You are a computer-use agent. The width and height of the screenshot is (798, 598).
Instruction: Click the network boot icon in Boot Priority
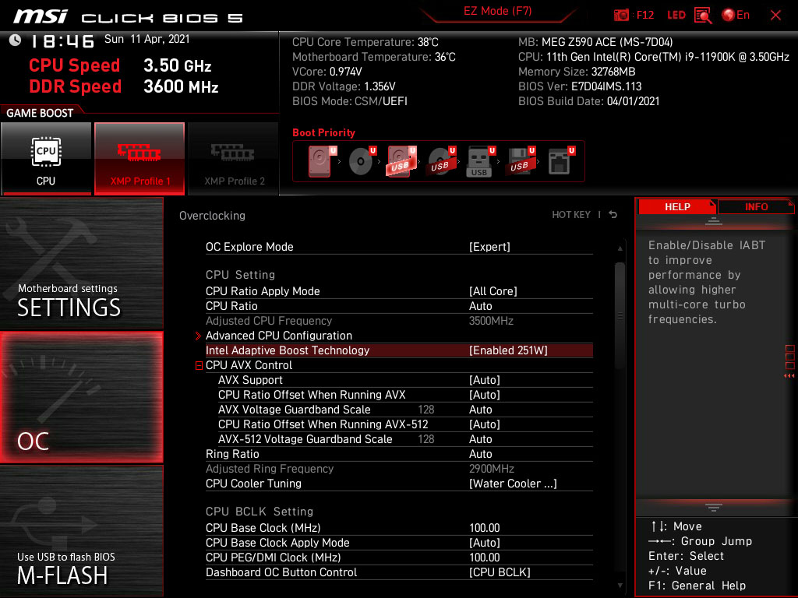tap(560, 160)
